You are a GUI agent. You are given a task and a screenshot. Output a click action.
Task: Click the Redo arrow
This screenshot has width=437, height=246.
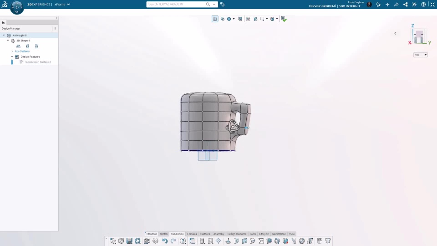click(x=173, y=241)
